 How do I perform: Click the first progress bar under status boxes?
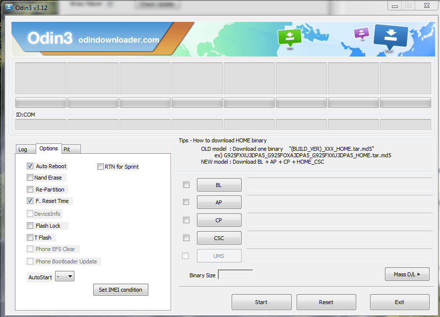[x=41, y=102]
